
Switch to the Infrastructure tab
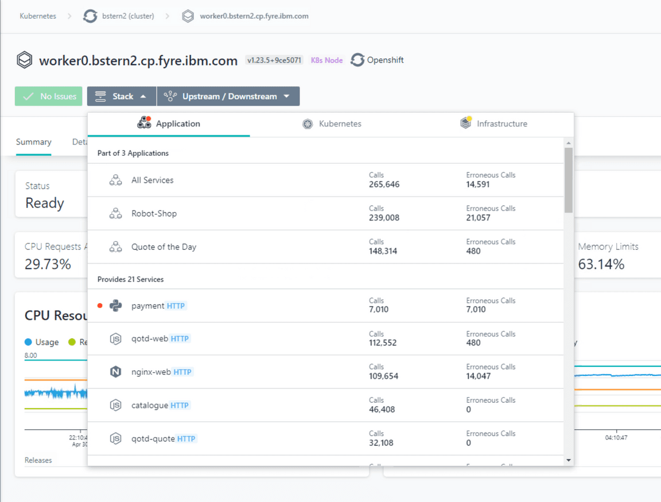pyautogui.click(x=493, y=124)
